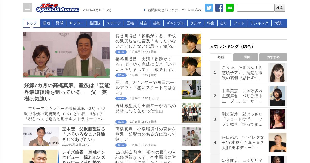Open rank 3 剛力彩芽 thumbnail

coord(277,119)
